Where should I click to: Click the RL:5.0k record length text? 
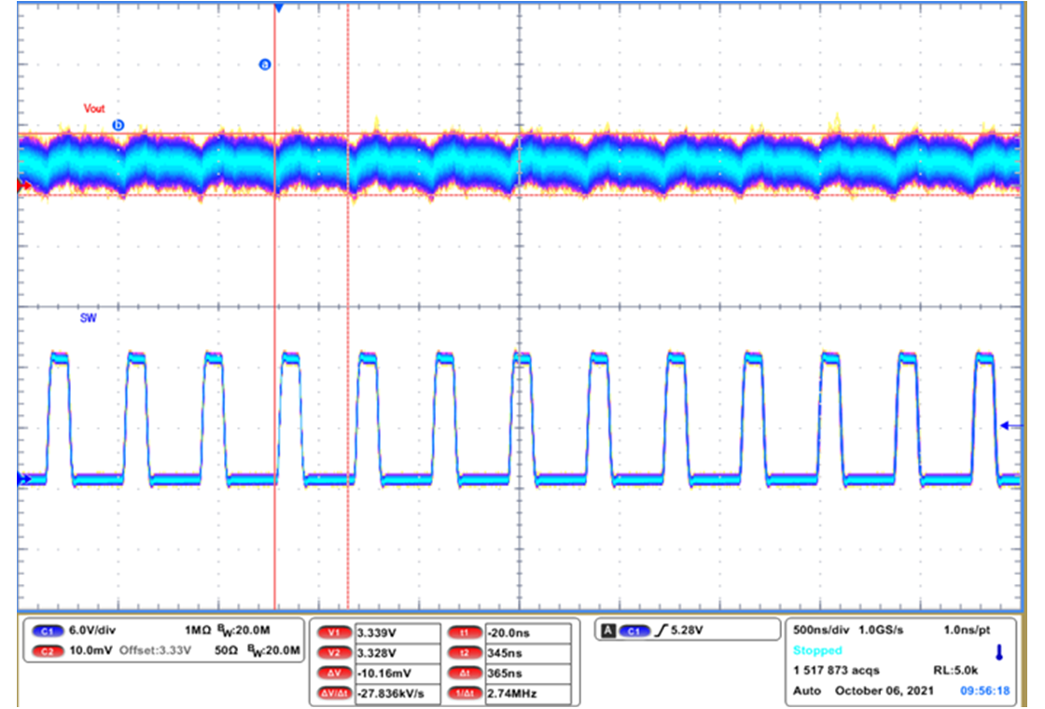pos(954,669)
